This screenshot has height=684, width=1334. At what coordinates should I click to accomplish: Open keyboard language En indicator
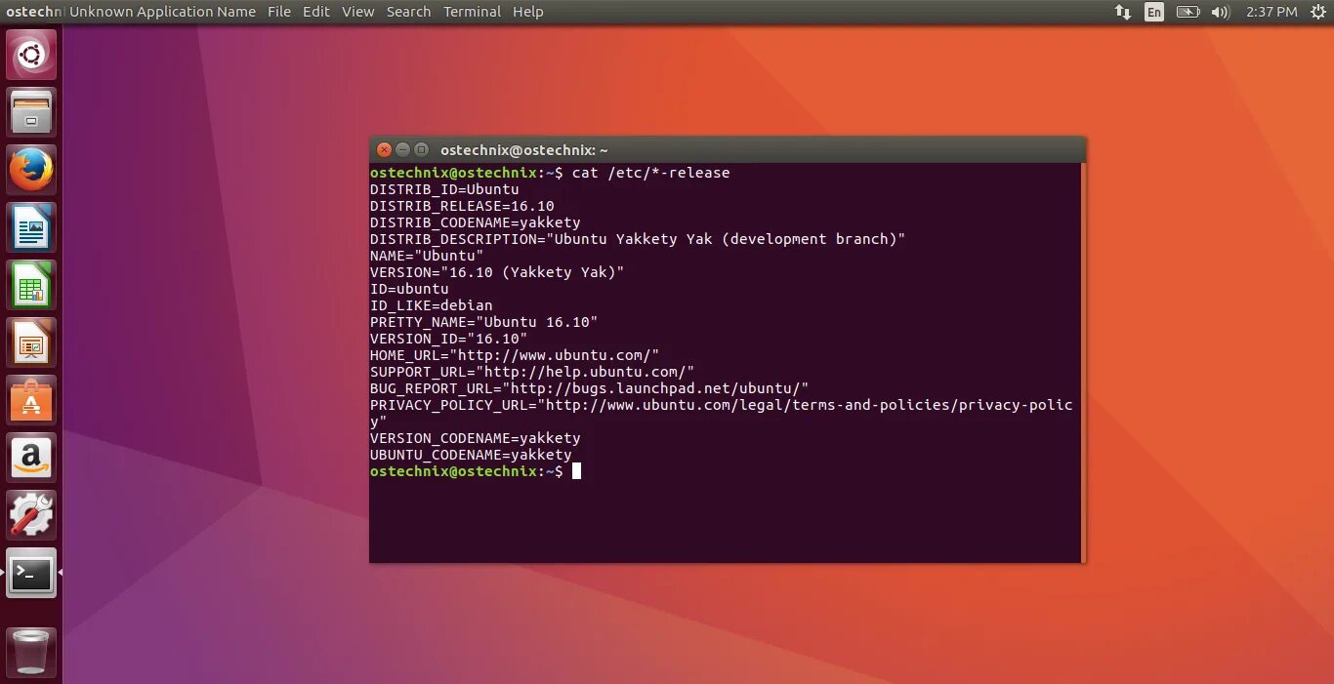coord(1154,12)
